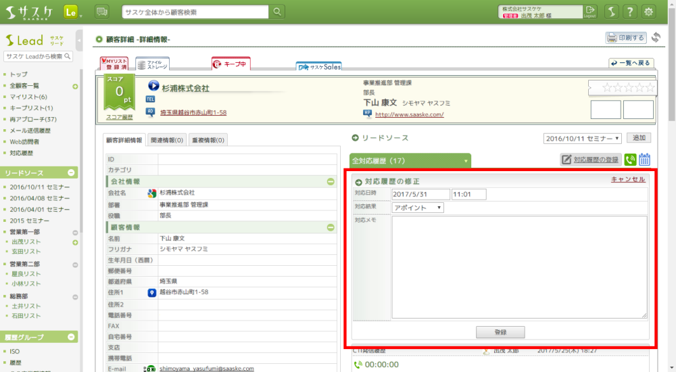Collapse the 会社情報 section
Viewport: 676px width, 372px height.
(x=331, y=182)
